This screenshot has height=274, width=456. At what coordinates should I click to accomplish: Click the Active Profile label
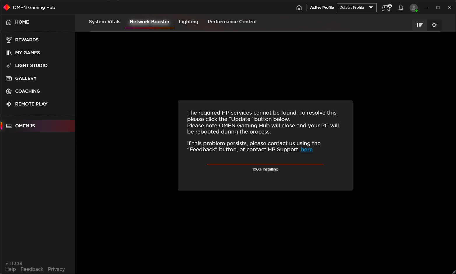[322, 8]
